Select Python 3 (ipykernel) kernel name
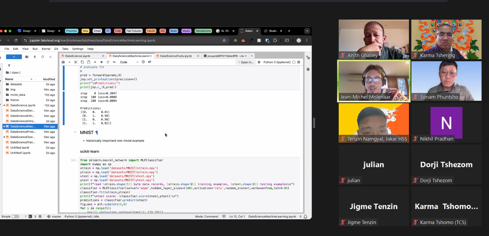Screen dimensions: 489x236 coord(277,62)
